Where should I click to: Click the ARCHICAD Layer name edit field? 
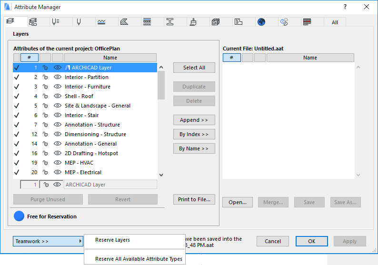coord(110,185)
